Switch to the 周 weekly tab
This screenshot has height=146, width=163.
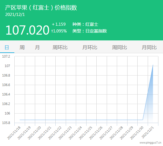pyautogui.click(x=22, y=47)
